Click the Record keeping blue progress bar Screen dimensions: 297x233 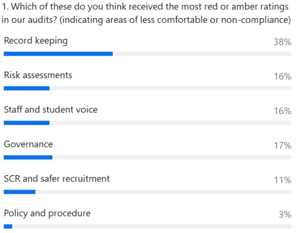point(58,54)
